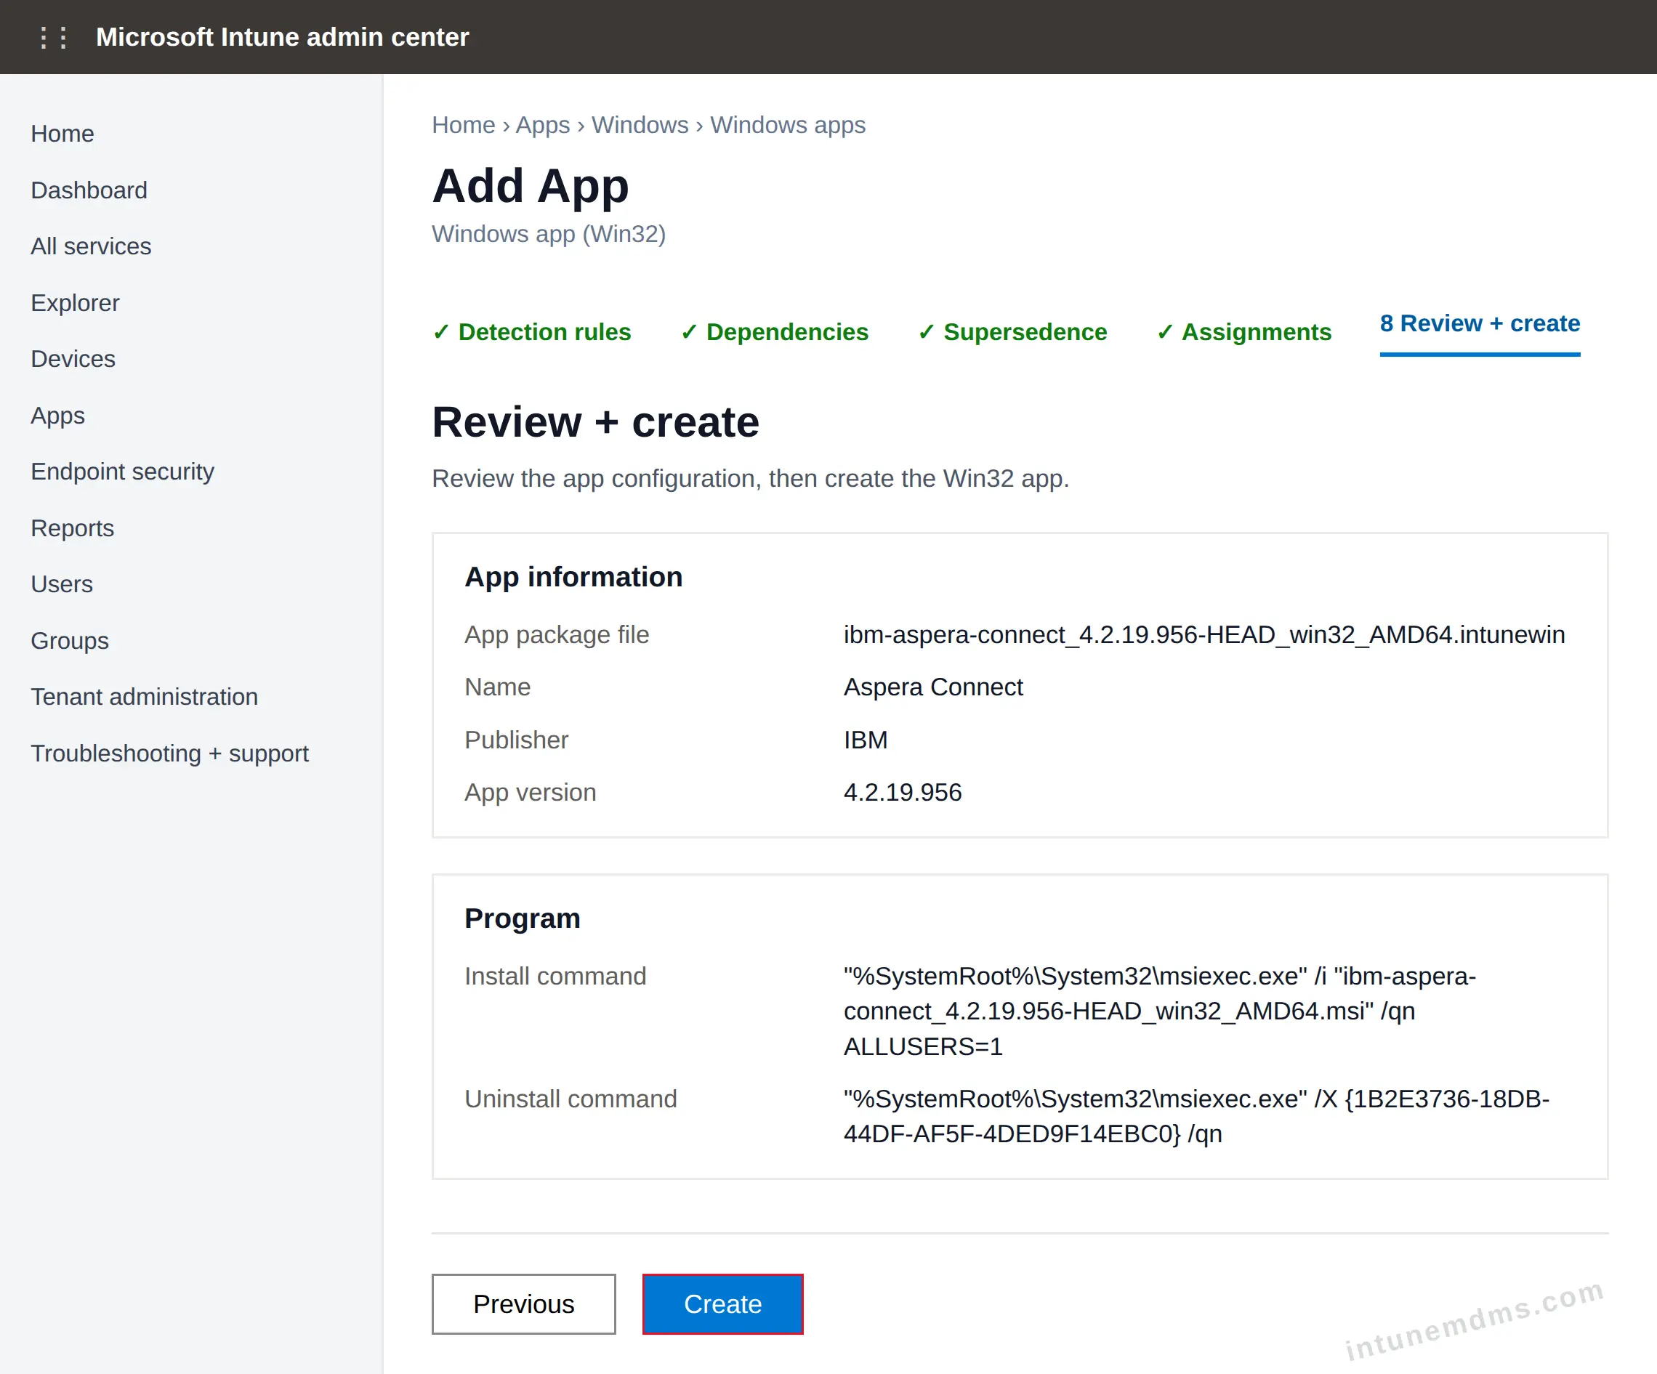Open Dashboard from the sidebar
1657x1374 pixels.
coord(89,190)
